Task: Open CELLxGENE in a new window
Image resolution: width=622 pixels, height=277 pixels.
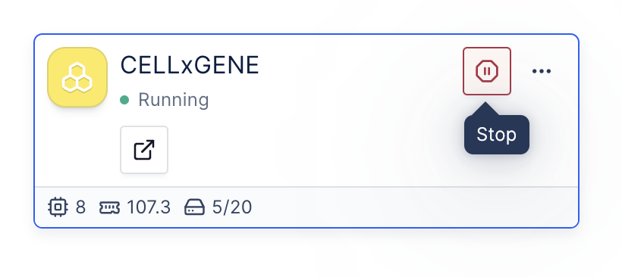Action: (x=144, y=150)
